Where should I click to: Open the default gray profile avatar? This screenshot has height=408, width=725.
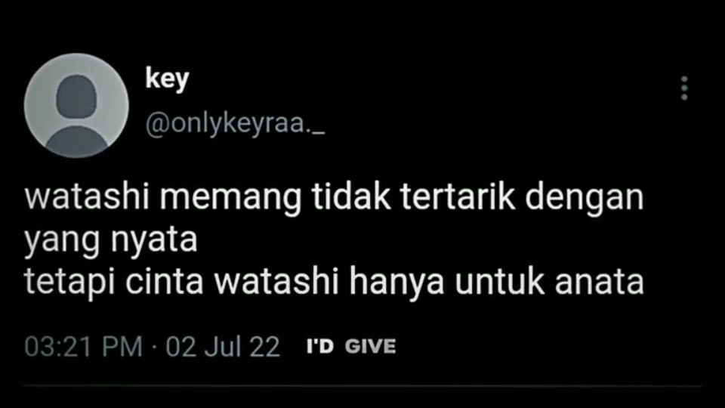point(76,106)
